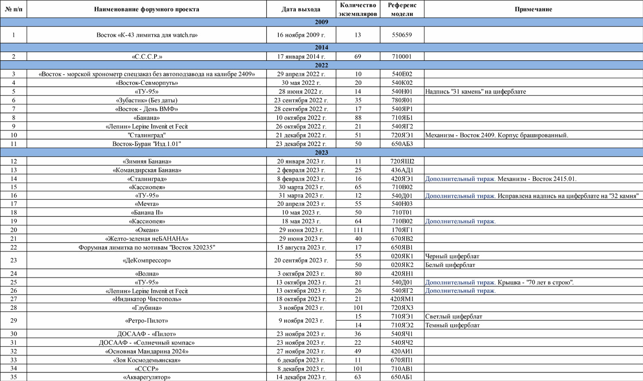Click the '«Желто-зеленая неБАНАНА»' cell
The height and width of the screenshot is (381, 643).
[147, 238]
